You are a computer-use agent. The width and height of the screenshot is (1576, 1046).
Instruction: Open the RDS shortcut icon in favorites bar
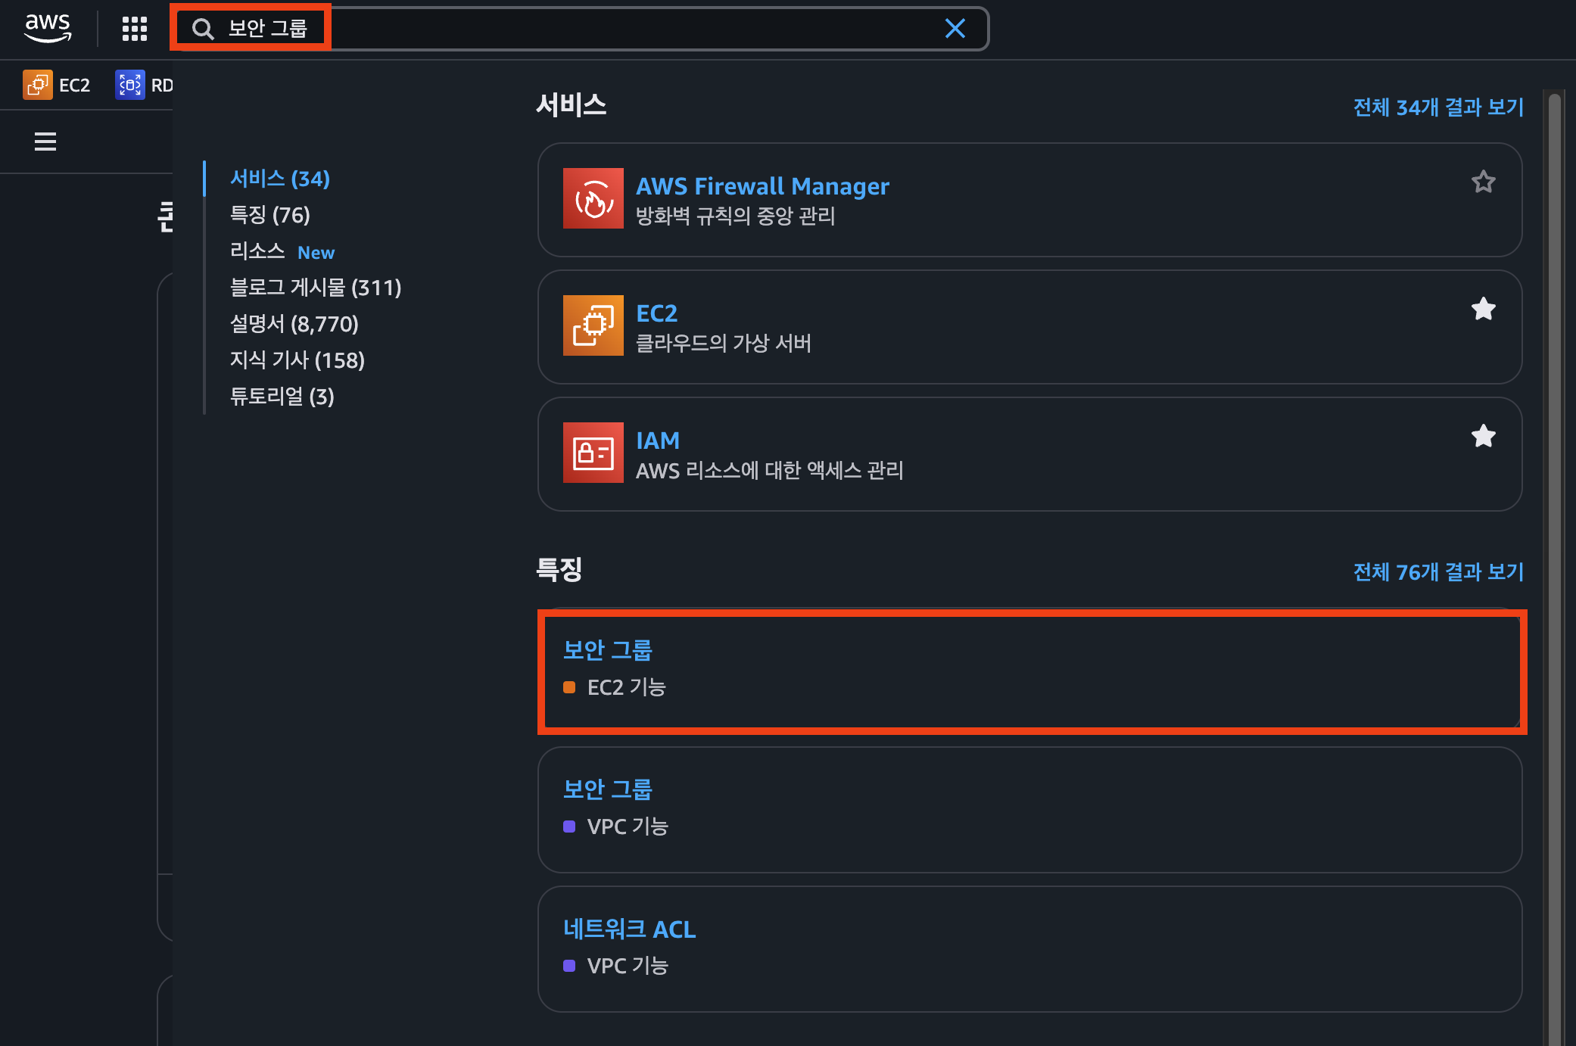(x=129, y=85)
